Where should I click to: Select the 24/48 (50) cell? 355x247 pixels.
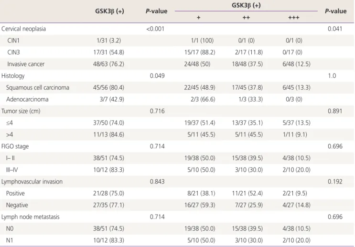pos(197,64)
